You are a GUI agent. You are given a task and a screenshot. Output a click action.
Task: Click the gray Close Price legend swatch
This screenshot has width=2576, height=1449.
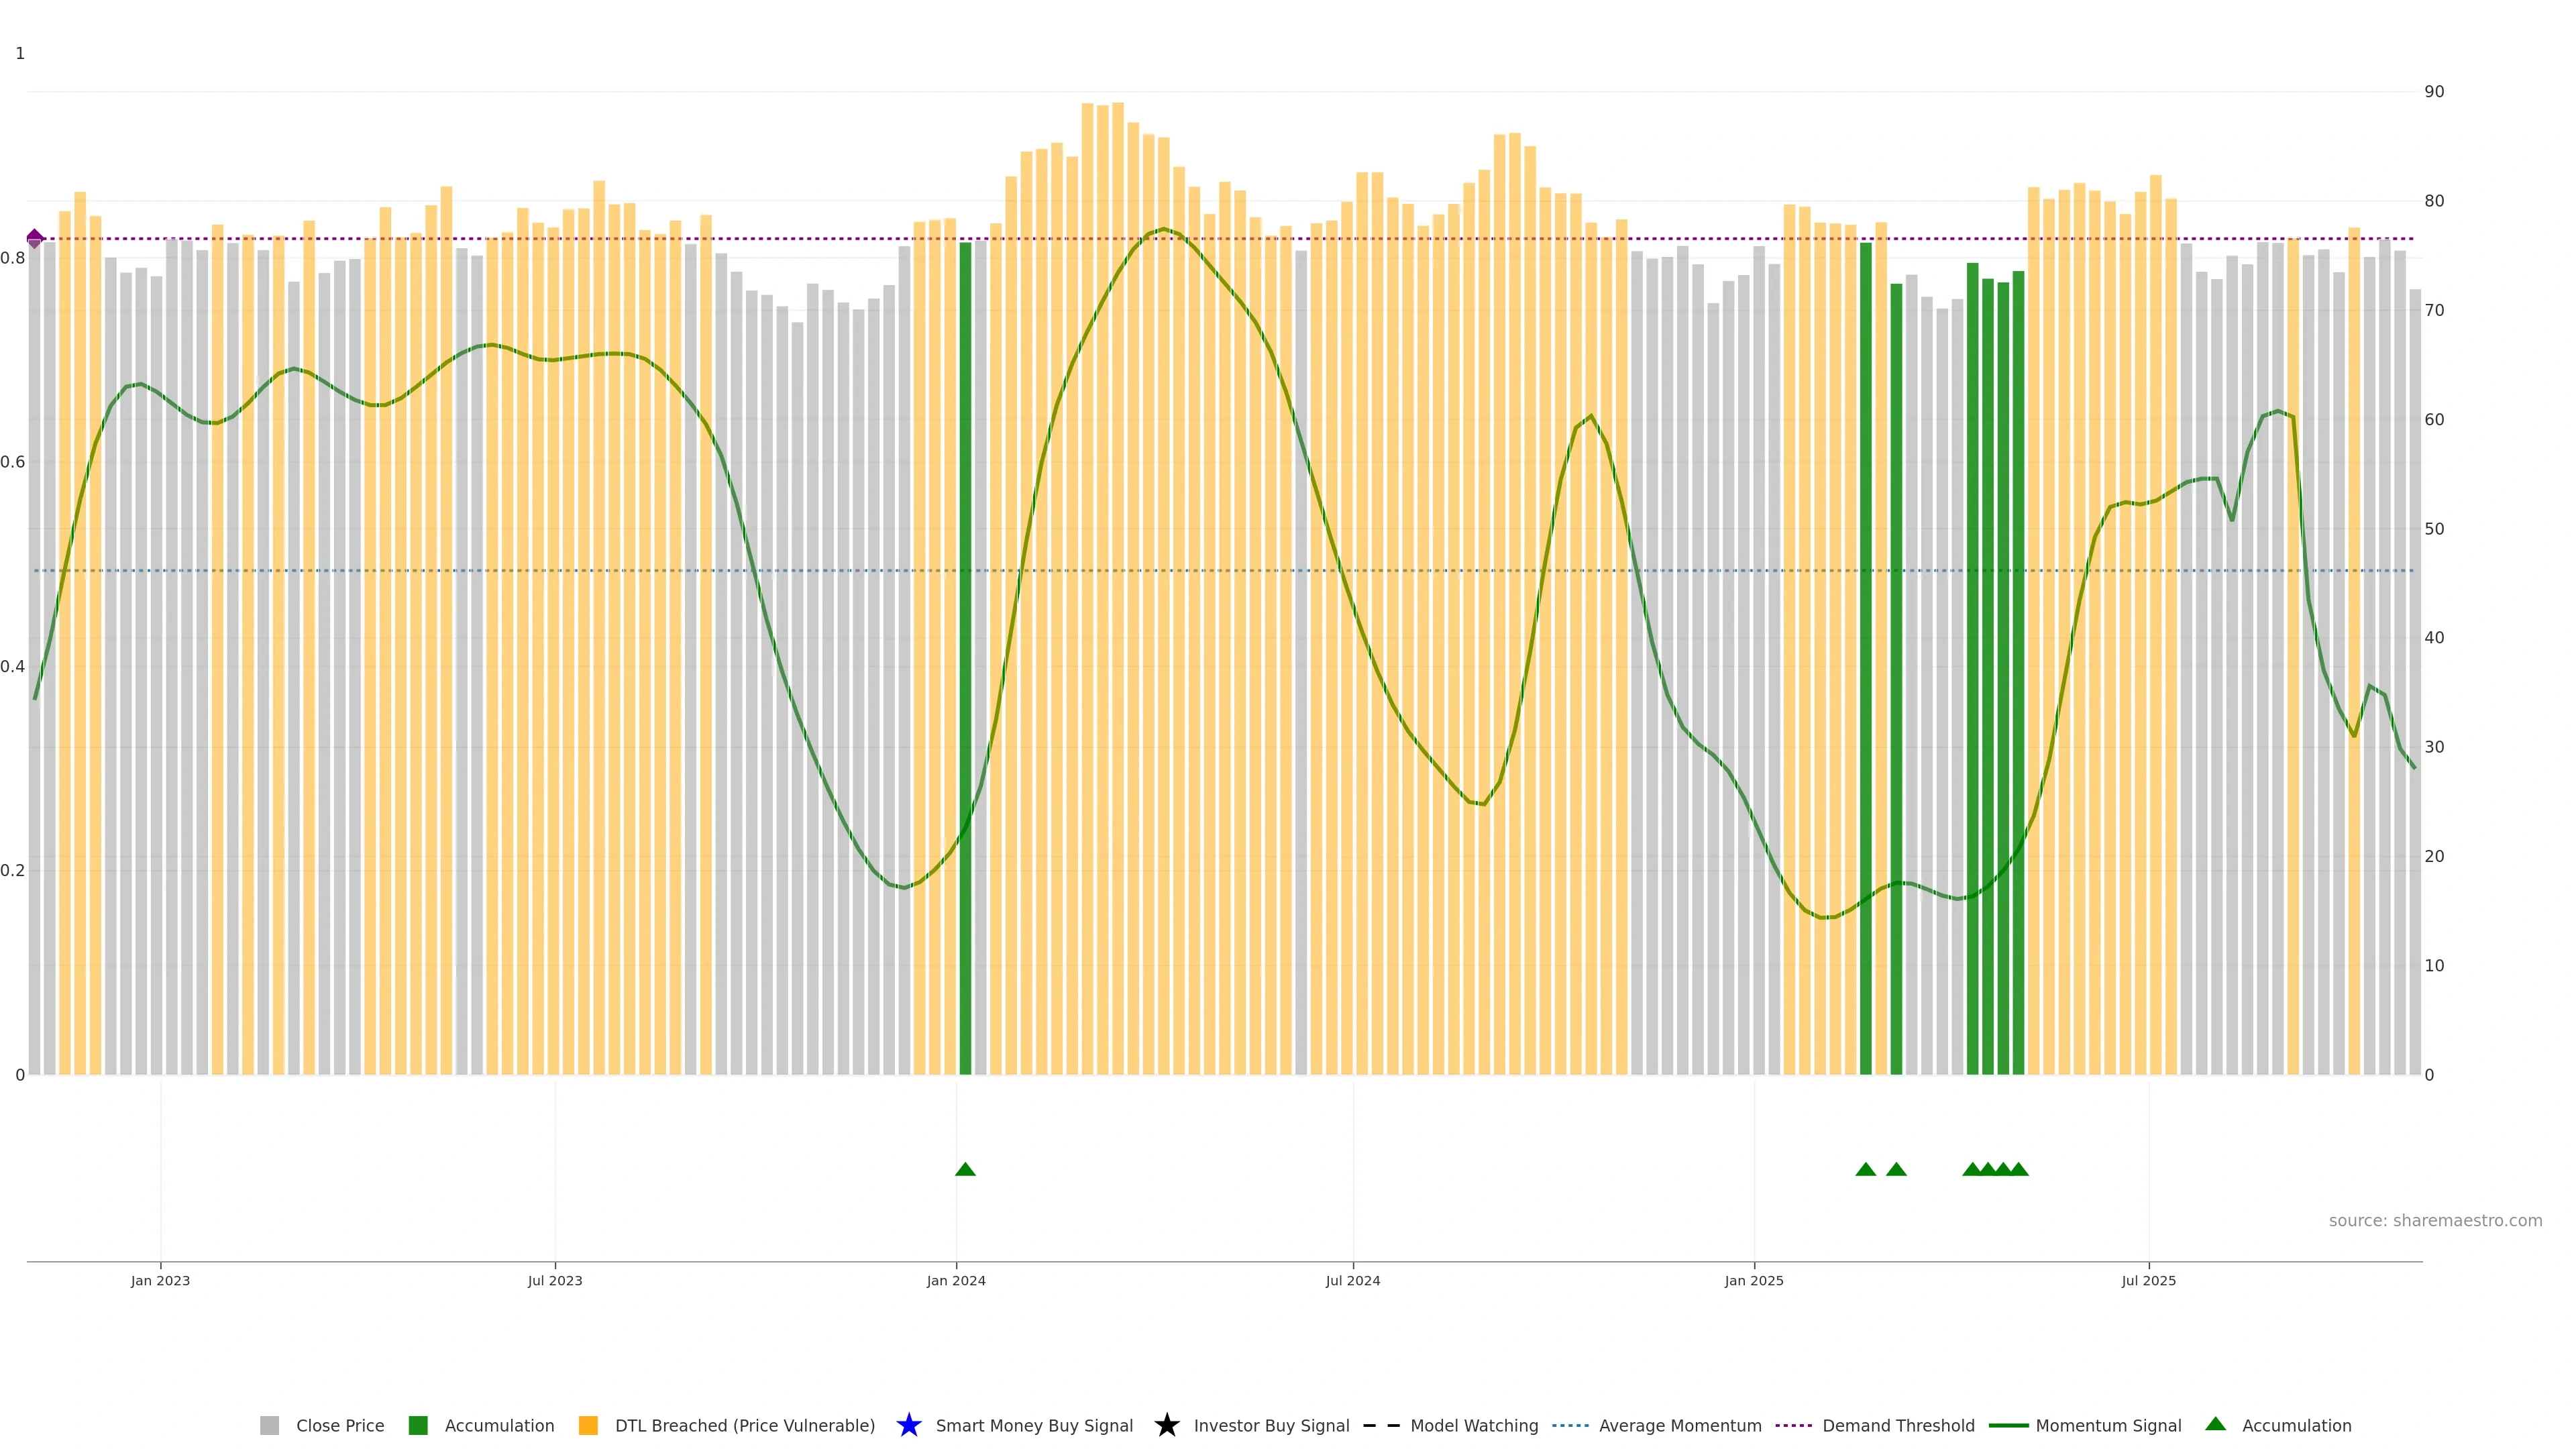pos(269,1426)
